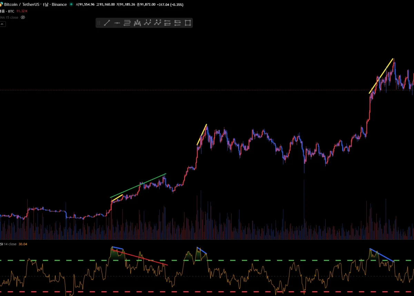Screen dimensions: 414x296
Task: Select the volume BTC legend label
Action: (x=7, y=11)
